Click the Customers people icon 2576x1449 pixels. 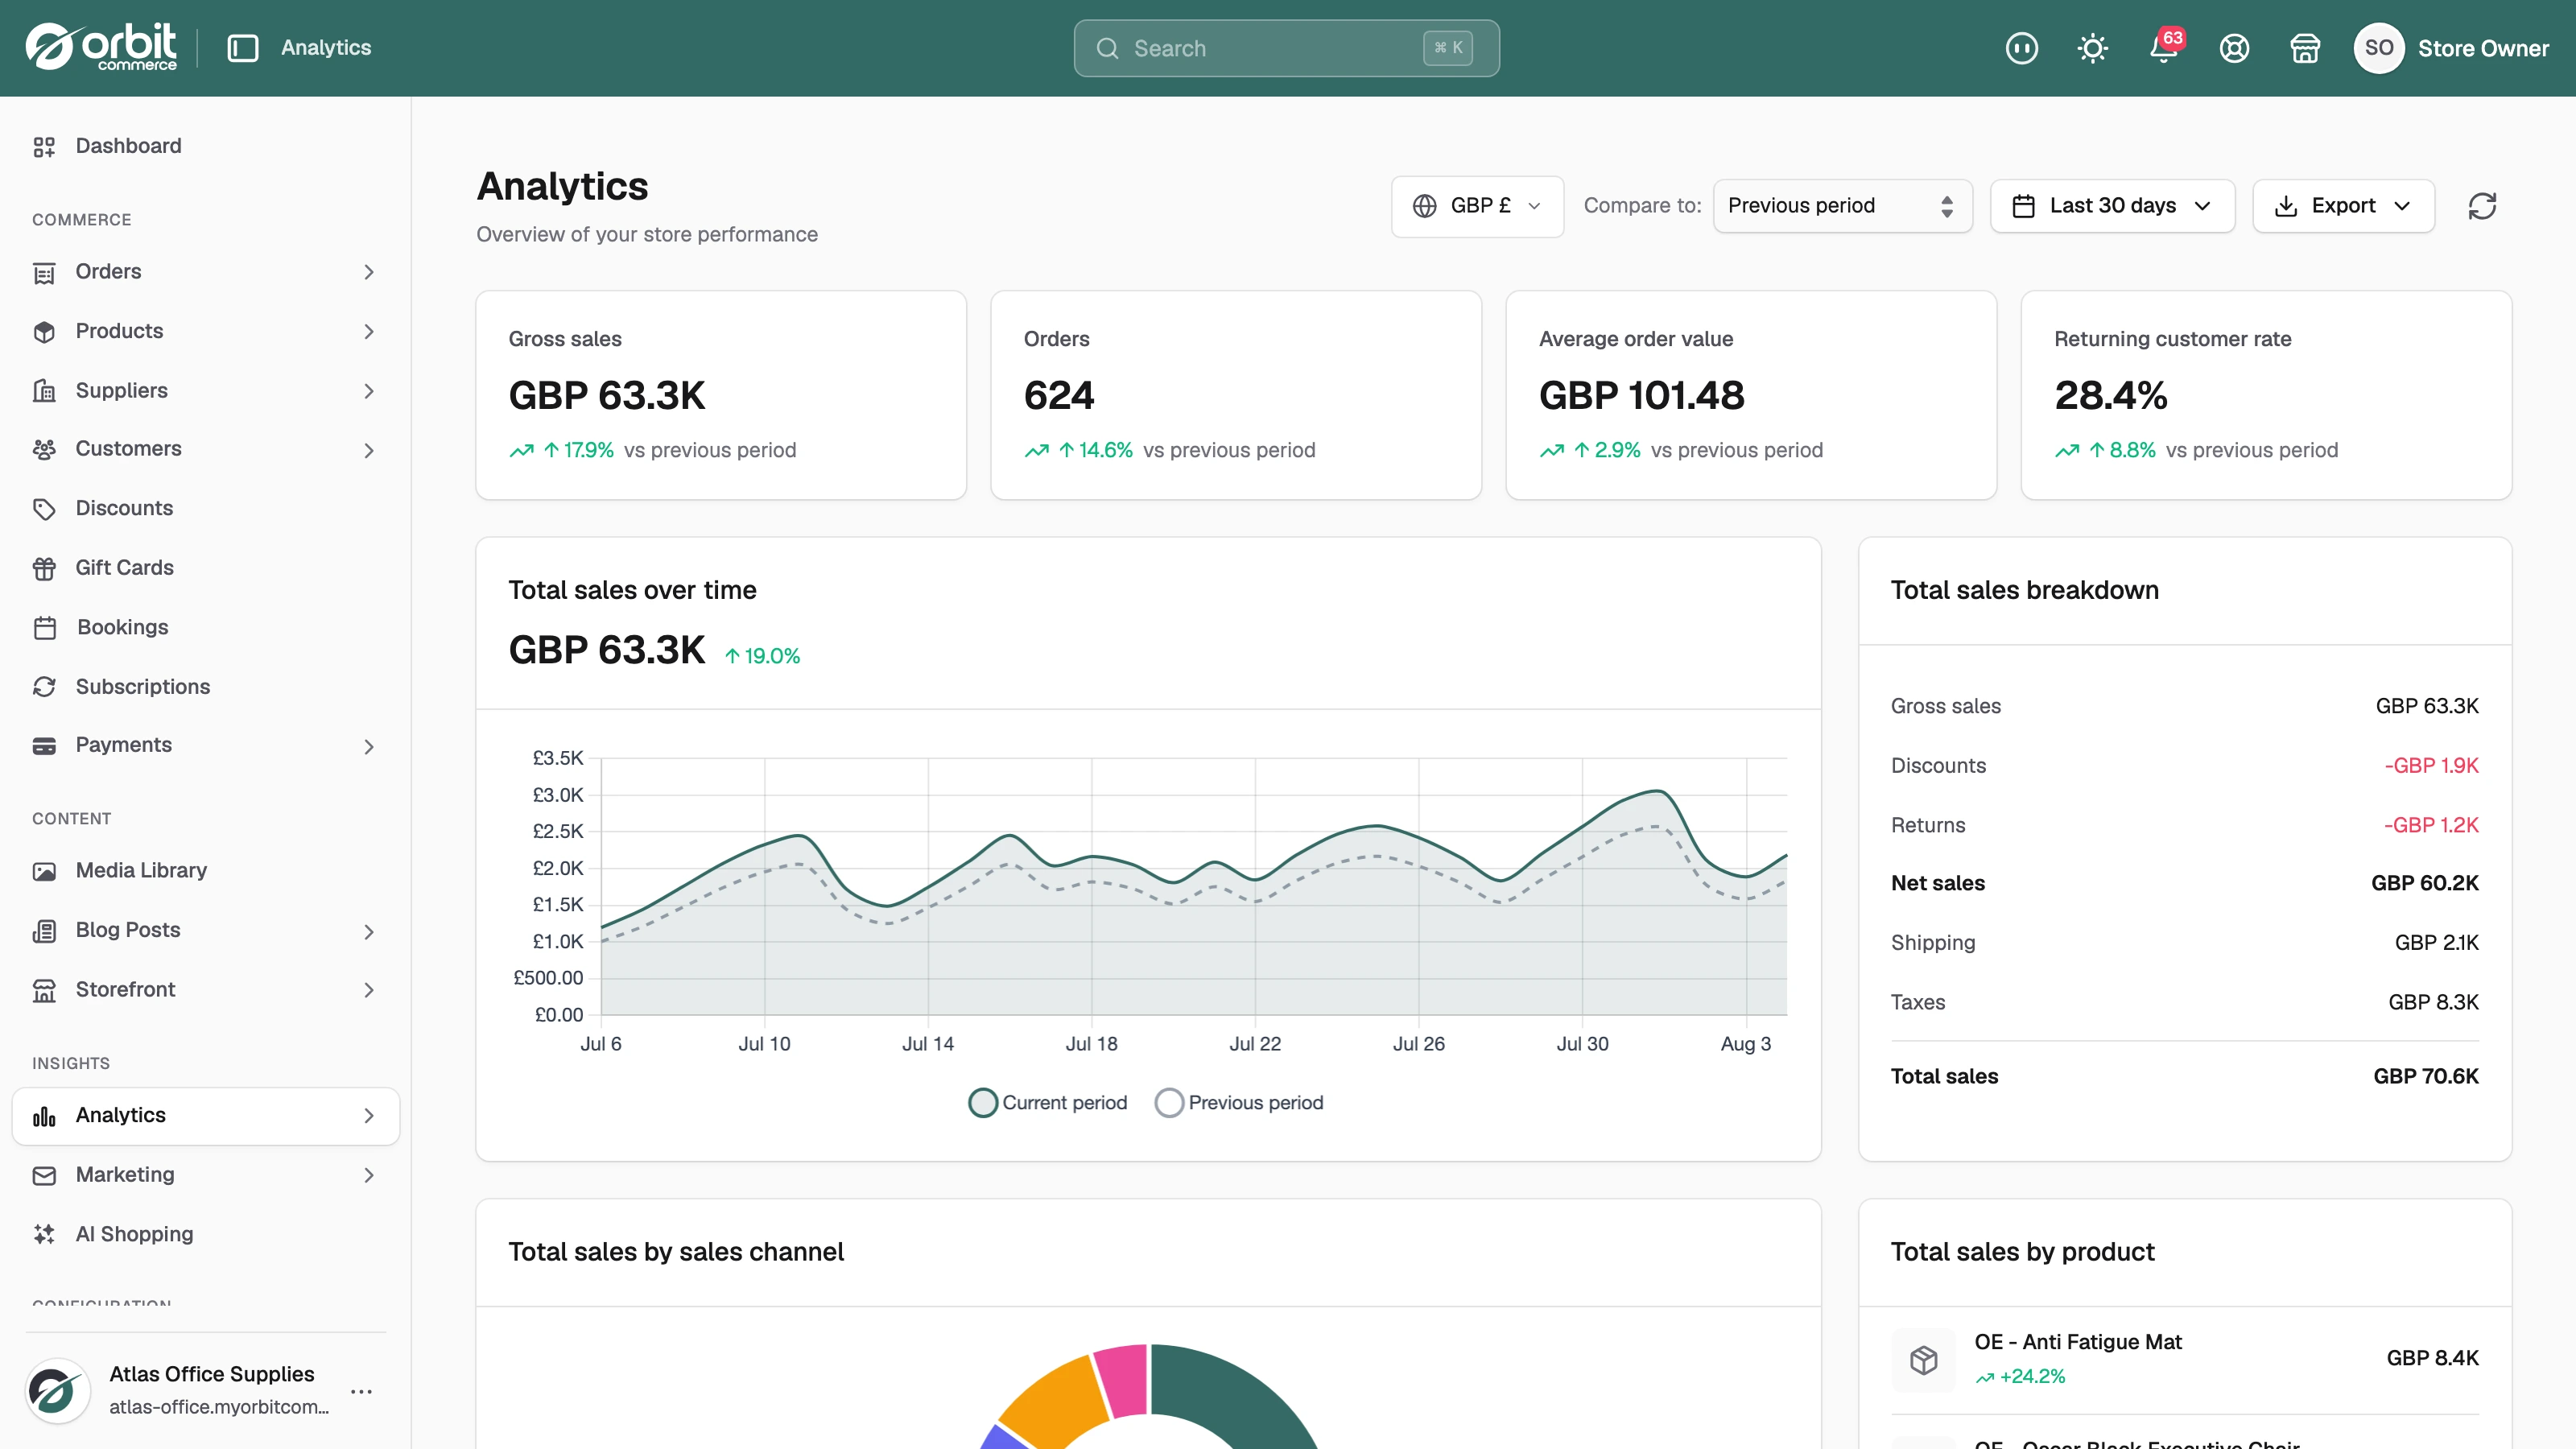point(44,450)
